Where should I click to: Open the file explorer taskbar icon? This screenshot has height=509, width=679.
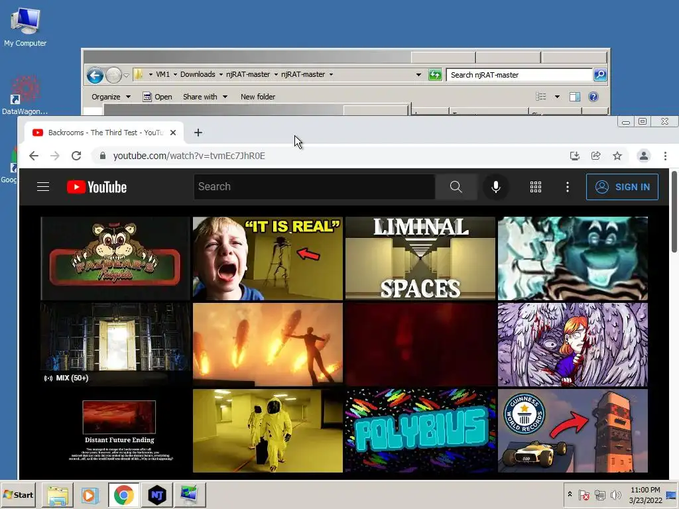click(x=57, y=495)
